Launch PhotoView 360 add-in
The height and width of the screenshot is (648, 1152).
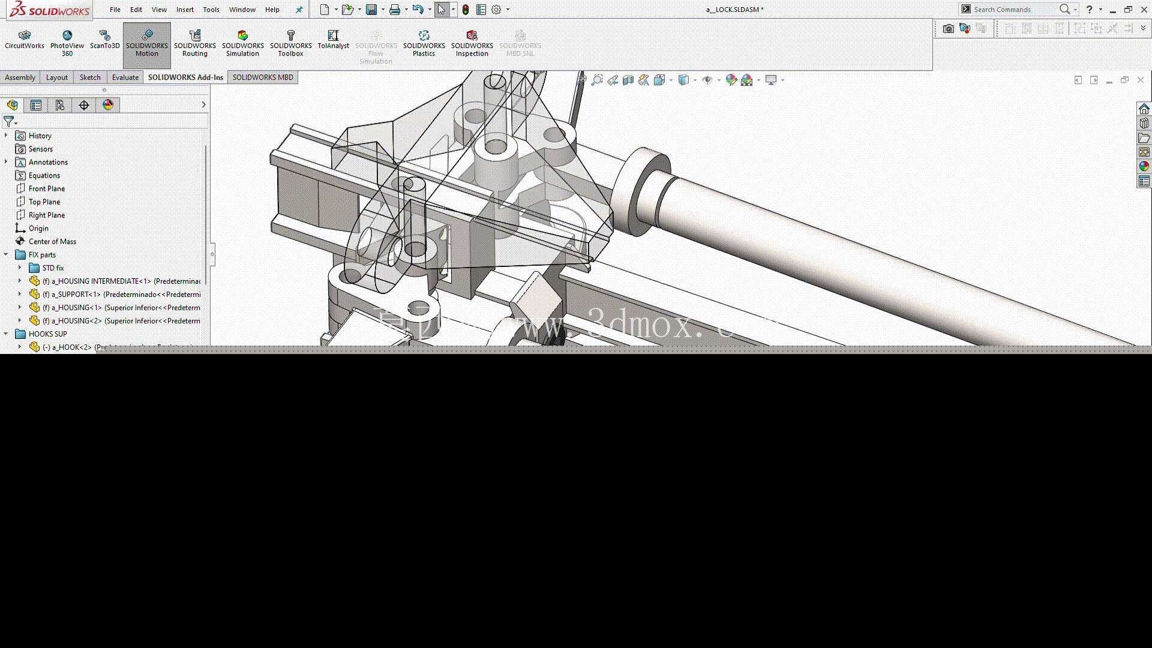(x=67, y=44)
